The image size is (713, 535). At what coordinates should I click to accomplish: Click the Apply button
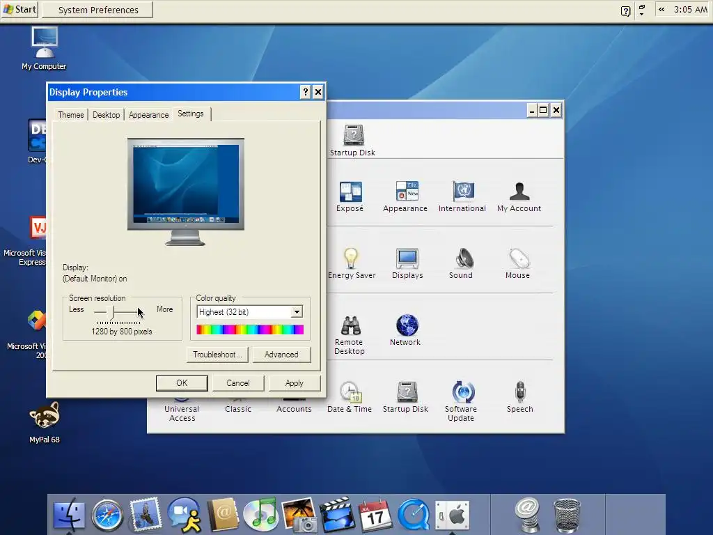tap(295, 383)
